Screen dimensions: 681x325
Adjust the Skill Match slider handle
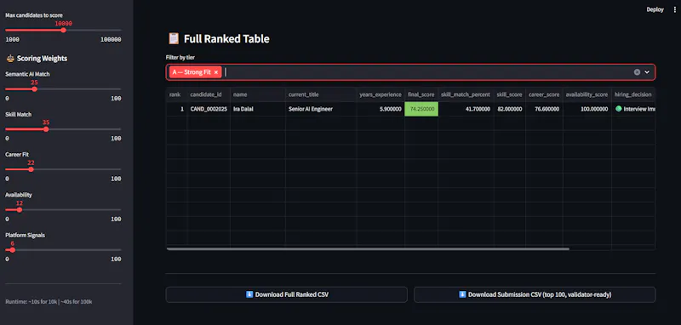coord(46,128)
